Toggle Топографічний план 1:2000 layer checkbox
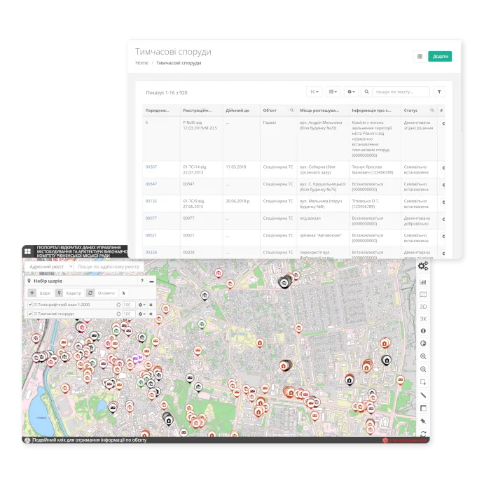This screenshot has height=490, width=477. [x=30, y=304]
